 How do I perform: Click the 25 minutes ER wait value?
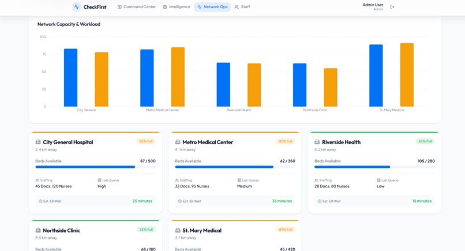click(142, 201)
